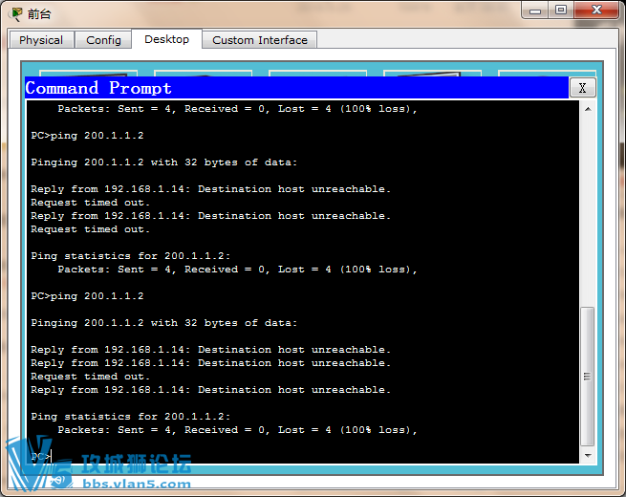Click the terminal vertical scrollbar thumb
This screenshot has width=626, height=497.
[x=587, y=377]
